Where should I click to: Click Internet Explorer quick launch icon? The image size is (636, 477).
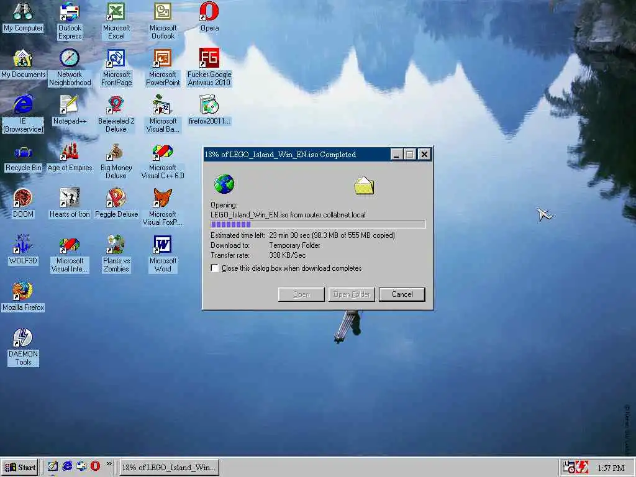(x=67, y=466)
